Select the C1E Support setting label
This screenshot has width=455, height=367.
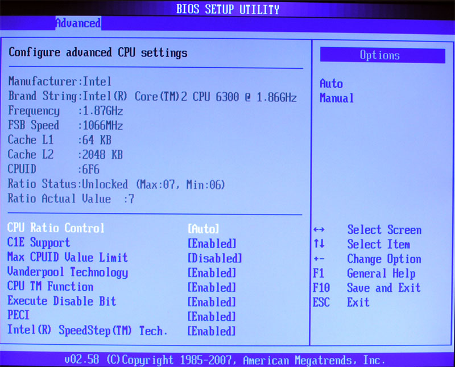click(x=39, y=243)
